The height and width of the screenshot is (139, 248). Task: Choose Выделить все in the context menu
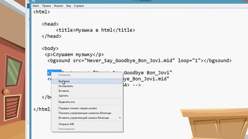click(87, 102)
